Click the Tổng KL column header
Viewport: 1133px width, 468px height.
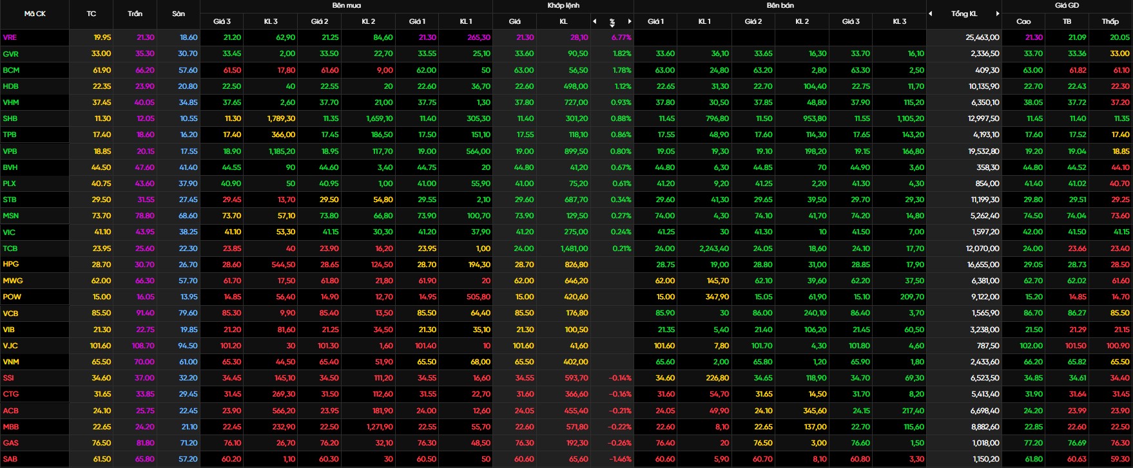tap(964, 14)
